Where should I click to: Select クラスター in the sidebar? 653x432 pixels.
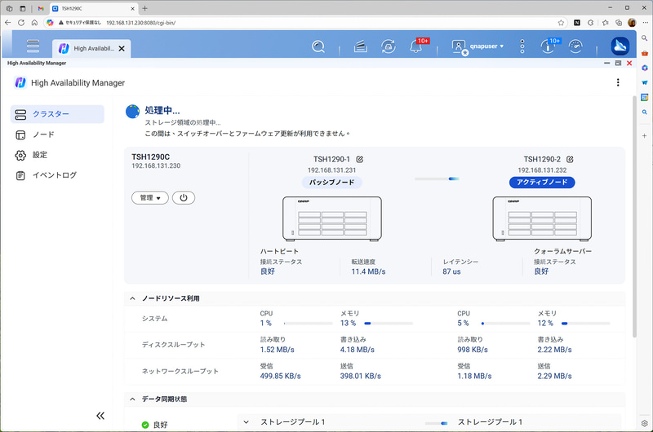pos(57,114)
